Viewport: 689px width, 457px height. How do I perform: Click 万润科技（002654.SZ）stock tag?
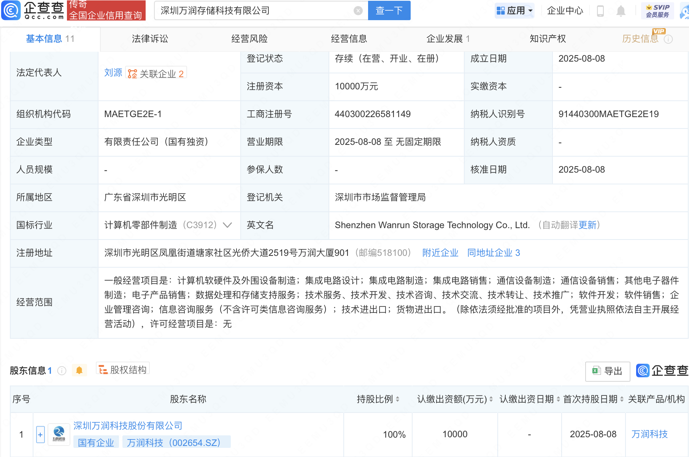(176, 443)
